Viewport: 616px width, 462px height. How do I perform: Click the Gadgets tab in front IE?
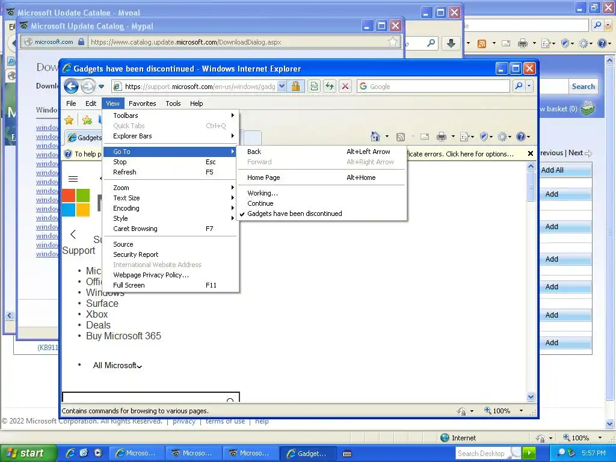pos(84,138)
